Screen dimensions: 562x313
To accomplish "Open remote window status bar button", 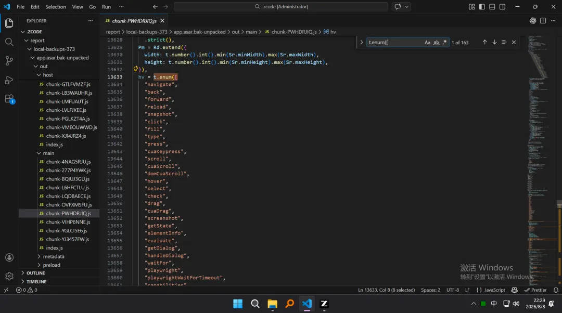I will tap(6, 290).
